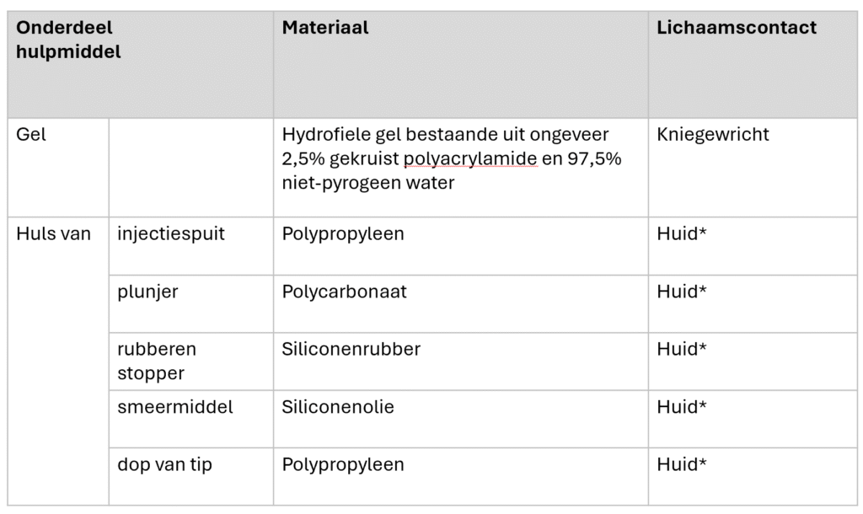863x514 pixels.
Task: Click the text 'niet-pyrogeen water'
Action: coord(368,183)
